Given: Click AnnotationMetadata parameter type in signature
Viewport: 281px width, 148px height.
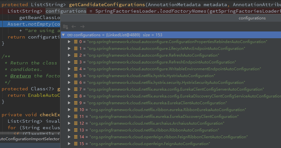Looking at the screenshot, I should (x=174, y=5).
